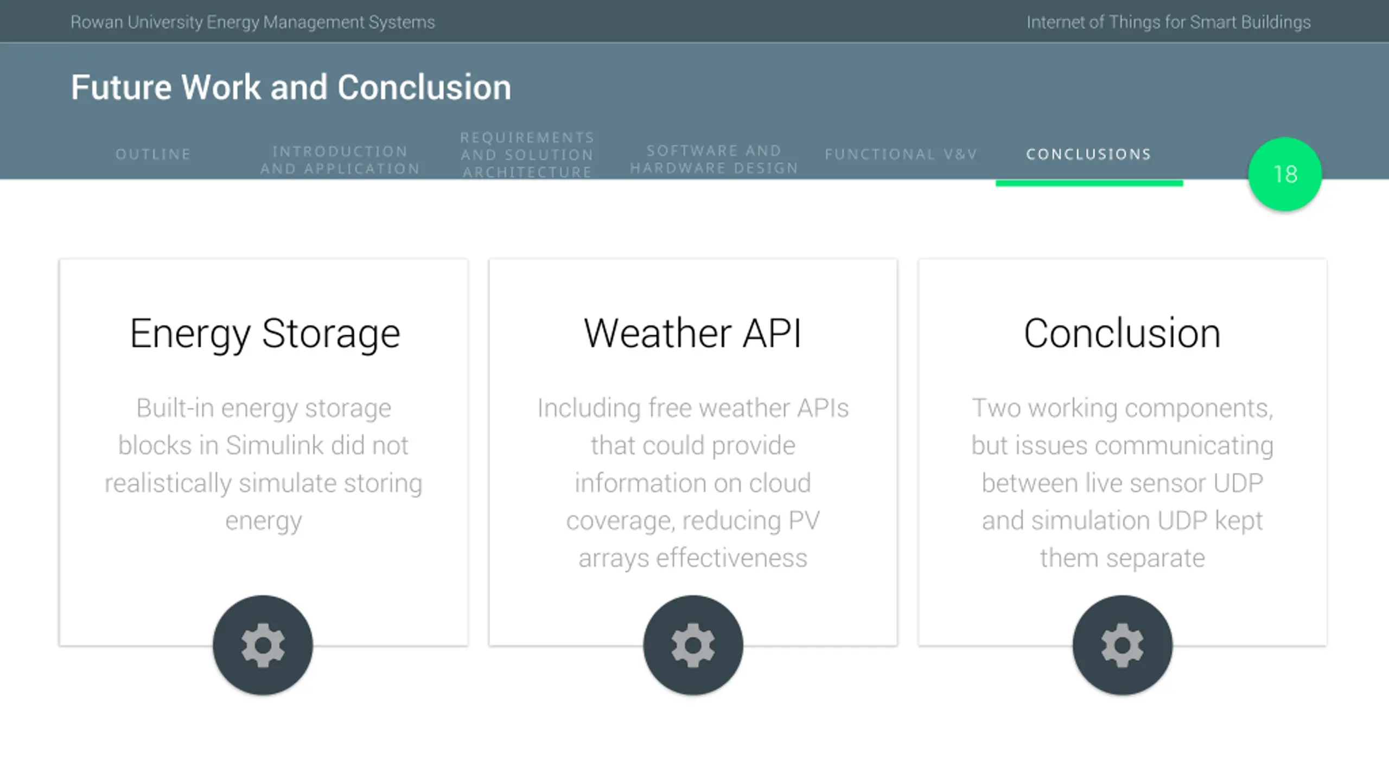The image size is (1389, 781).
Task: Click the gear icon under Conclusion card
Action: (1122, 645)
